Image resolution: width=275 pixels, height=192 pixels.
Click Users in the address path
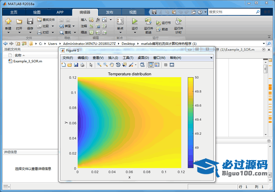[x=53, y=43]
